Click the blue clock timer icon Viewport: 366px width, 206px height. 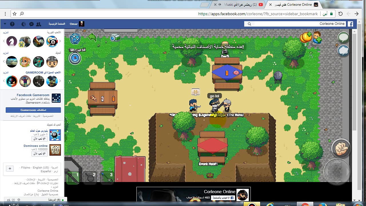point(75,58)
